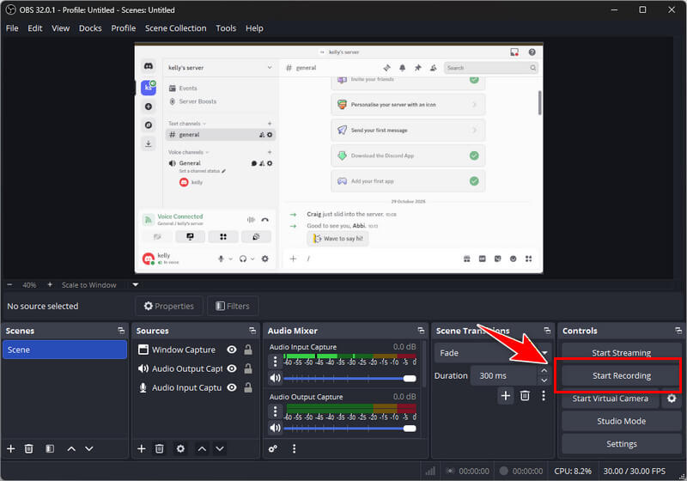This screenshot has width=687, height=481.
Task: Enable Studio Mode
Action: coord(621,421)
